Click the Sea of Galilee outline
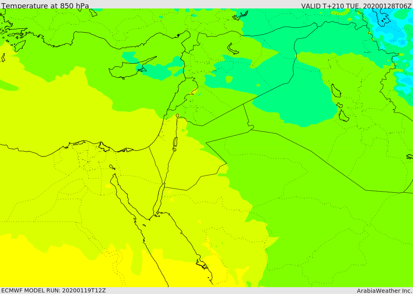This screenshot has width=413, height=294. click(177, 116)
